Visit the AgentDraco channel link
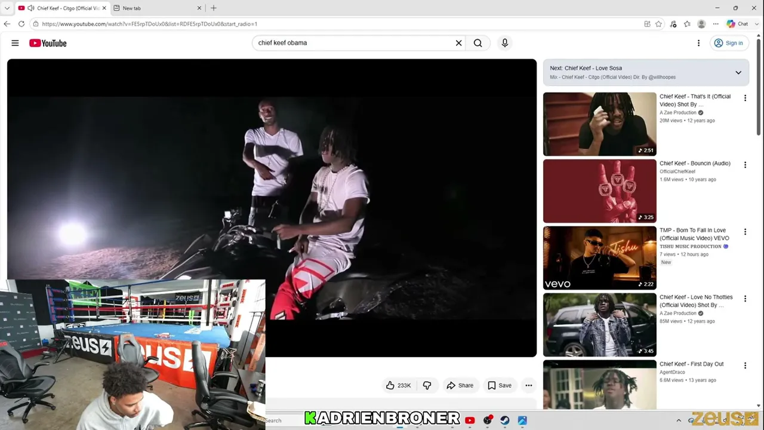764x430 pixels. click(x=672, y=372)
